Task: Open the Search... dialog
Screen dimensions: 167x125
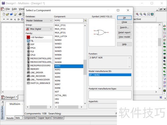Action: 124,27
